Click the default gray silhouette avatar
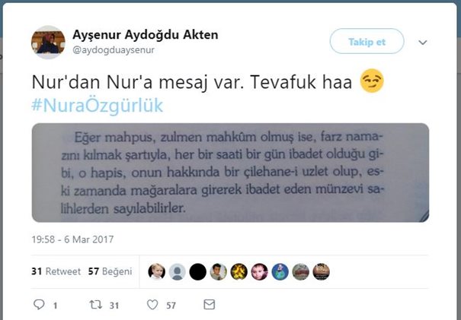The height and width of the screenshot is (320, 461). (177, 271)
